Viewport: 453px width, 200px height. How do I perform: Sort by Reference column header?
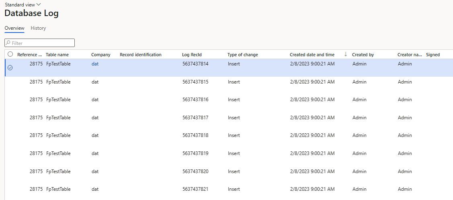[30, 55]
